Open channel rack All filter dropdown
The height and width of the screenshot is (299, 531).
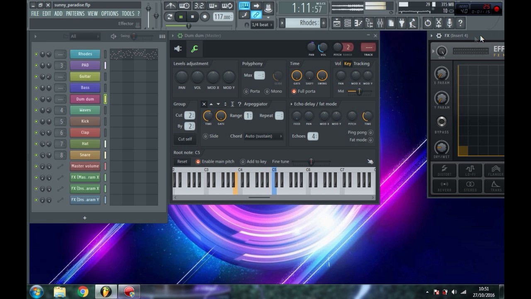coord(84,37)
